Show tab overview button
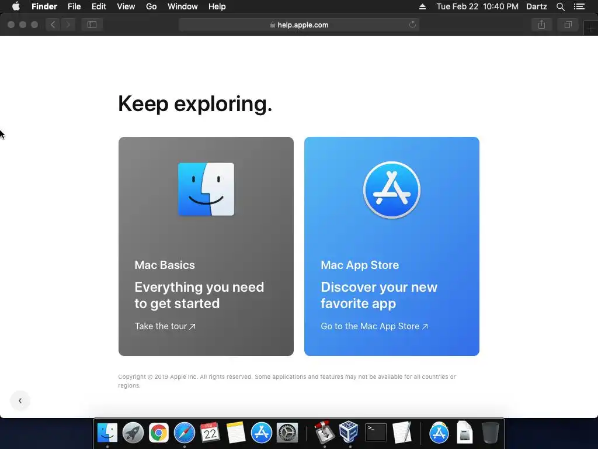598x449 pixels. point(568,25)
